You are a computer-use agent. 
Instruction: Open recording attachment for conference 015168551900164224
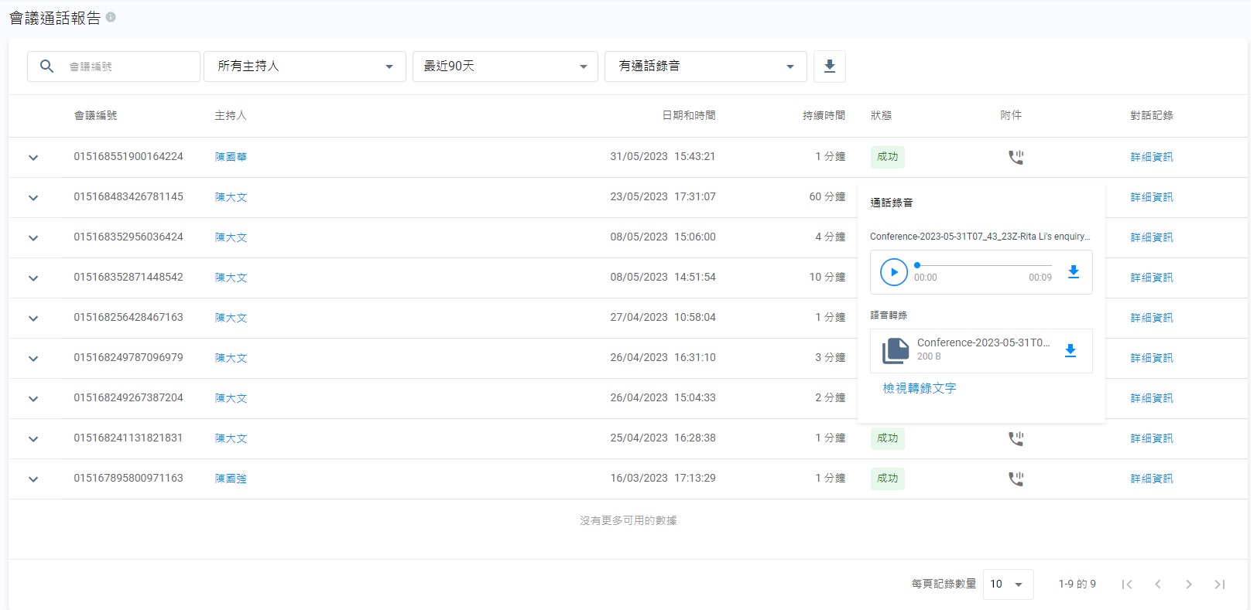[x=1016, y=158]
